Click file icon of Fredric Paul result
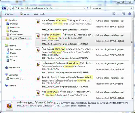The width and height of the screenshot is (135, 113). (x=38, y=79)
